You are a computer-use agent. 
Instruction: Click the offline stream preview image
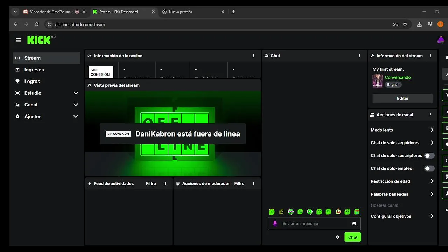(x=173, y=134)
